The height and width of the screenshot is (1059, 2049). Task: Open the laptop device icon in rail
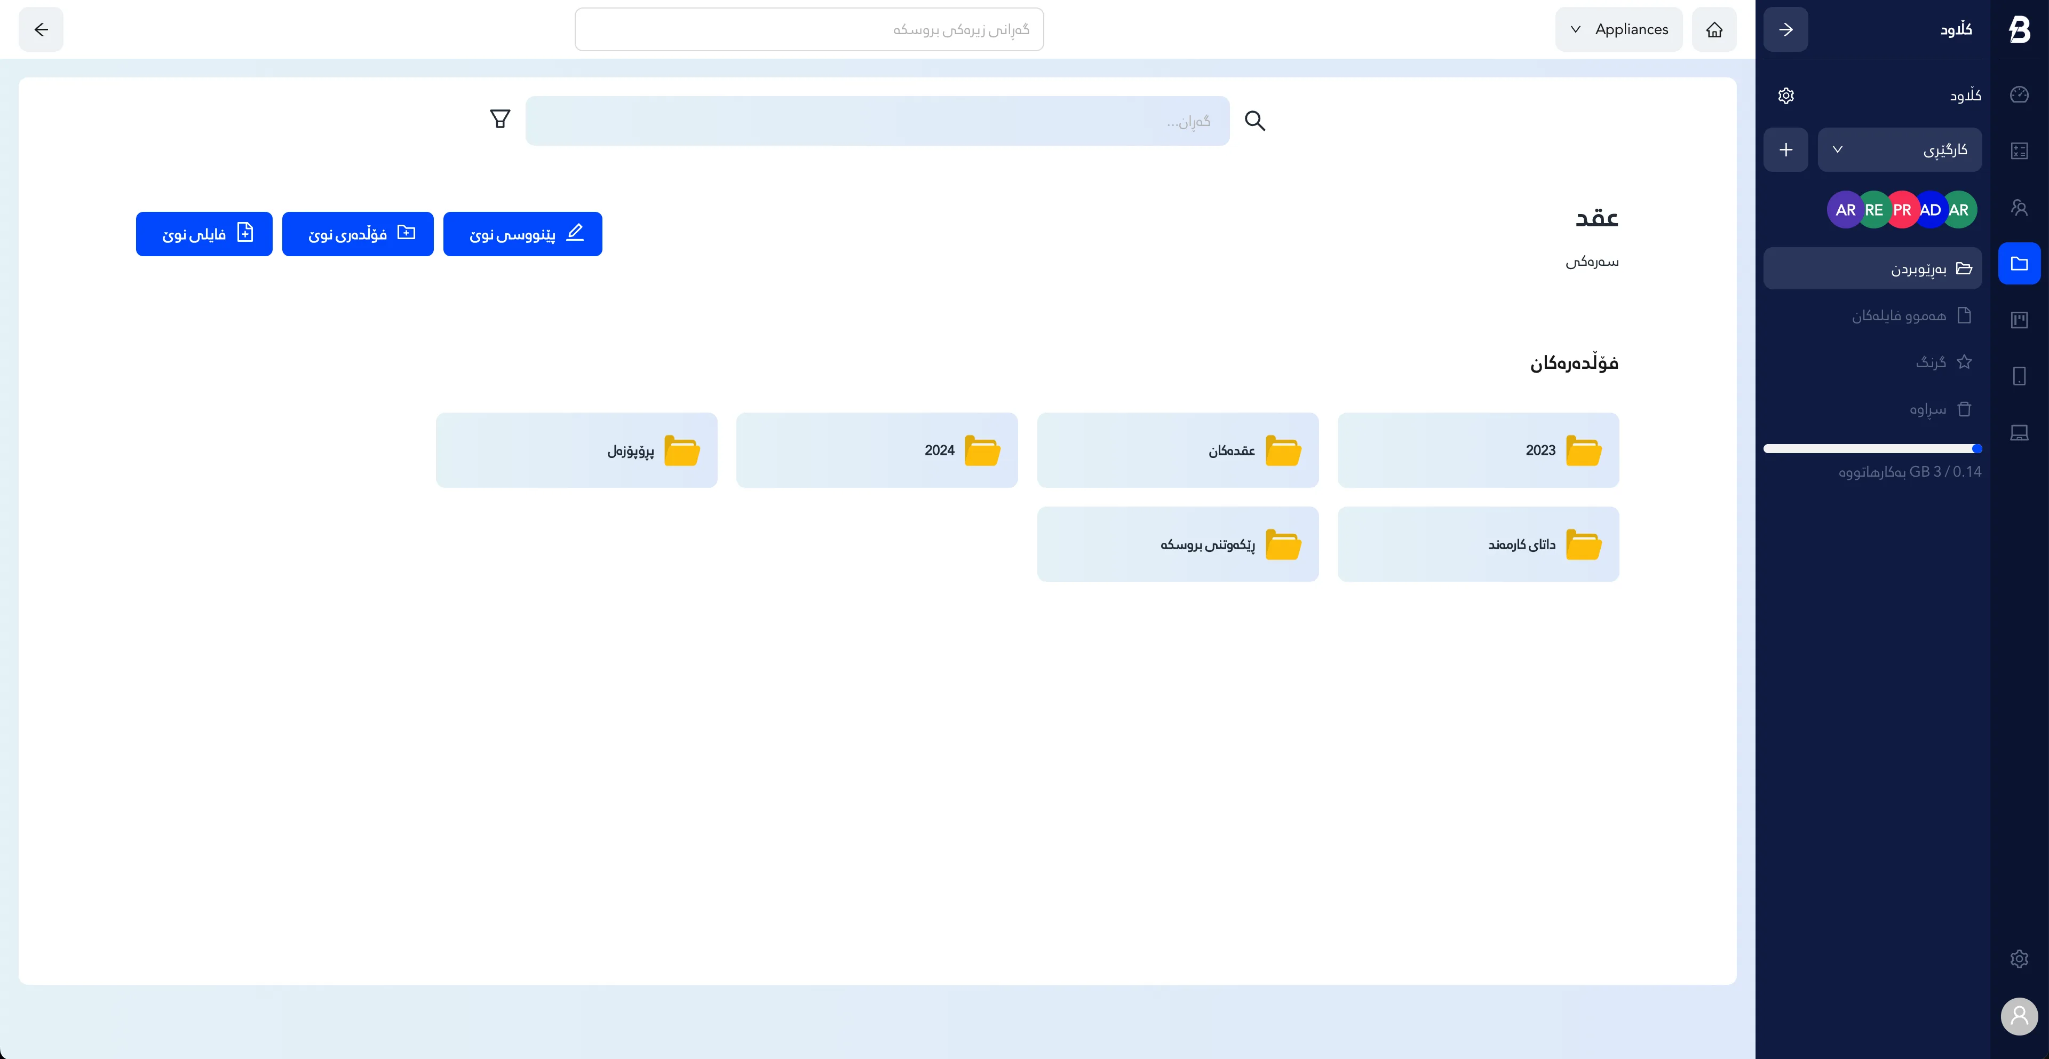pyautogui.click(x=2019, y=433)
